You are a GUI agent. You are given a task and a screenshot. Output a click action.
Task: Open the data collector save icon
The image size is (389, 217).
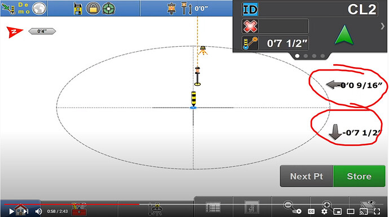(78, 8)
